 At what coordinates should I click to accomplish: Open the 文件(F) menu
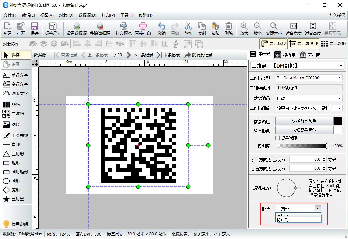[x=10, y=15]
